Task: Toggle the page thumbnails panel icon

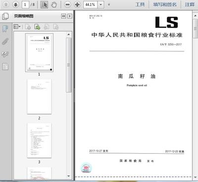Action: tap(5, 16)
